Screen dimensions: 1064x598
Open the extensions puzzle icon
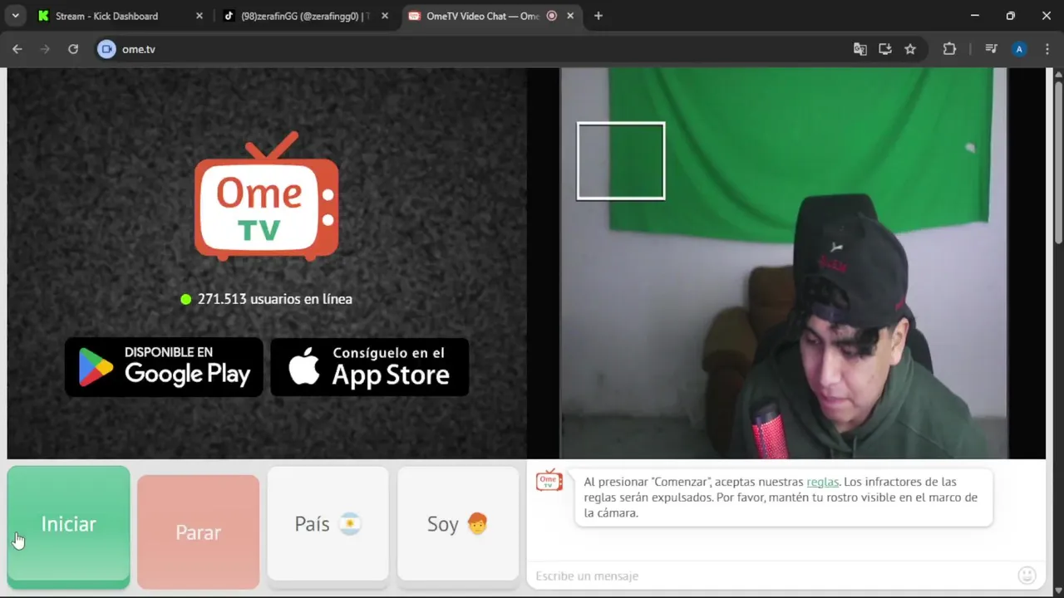[949, 49]
